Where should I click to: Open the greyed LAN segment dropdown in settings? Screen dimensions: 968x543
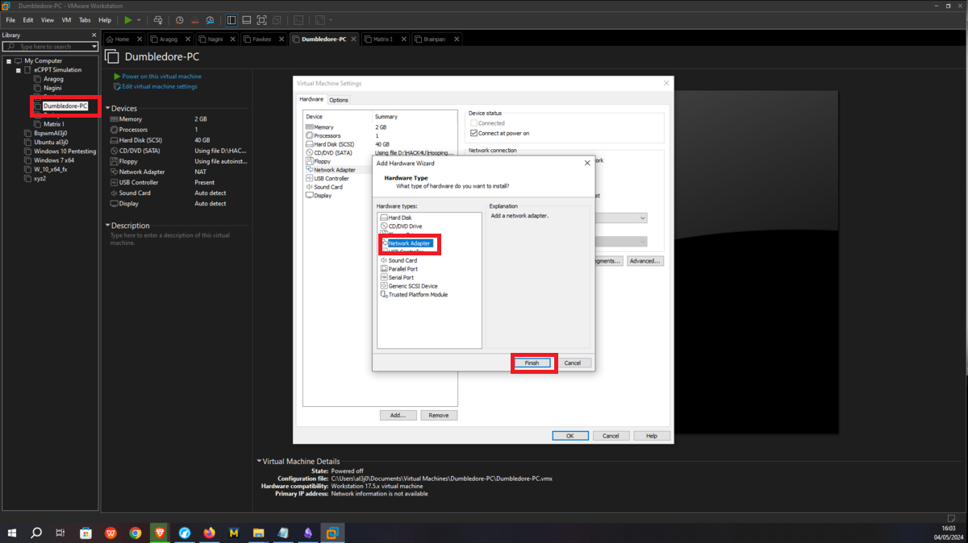pos(621,242)
